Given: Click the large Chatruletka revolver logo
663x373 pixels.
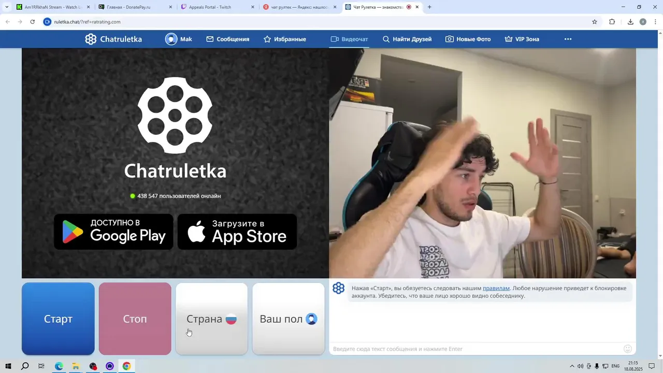Looking at the screenshot, I should [175, 115].
